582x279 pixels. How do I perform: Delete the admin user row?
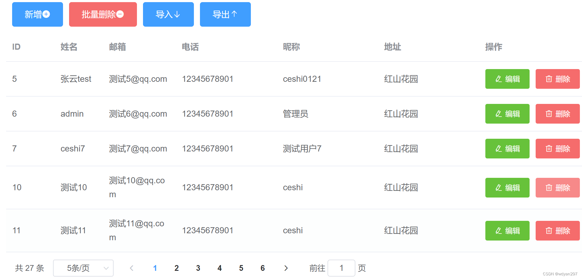click(558, 114)
